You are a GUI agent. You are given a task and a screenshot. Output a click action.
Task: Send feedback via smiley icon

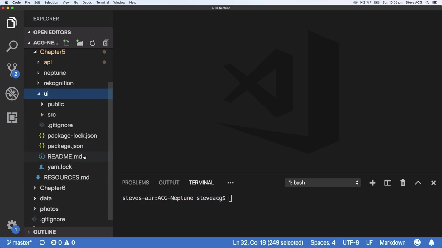point(417,242)
